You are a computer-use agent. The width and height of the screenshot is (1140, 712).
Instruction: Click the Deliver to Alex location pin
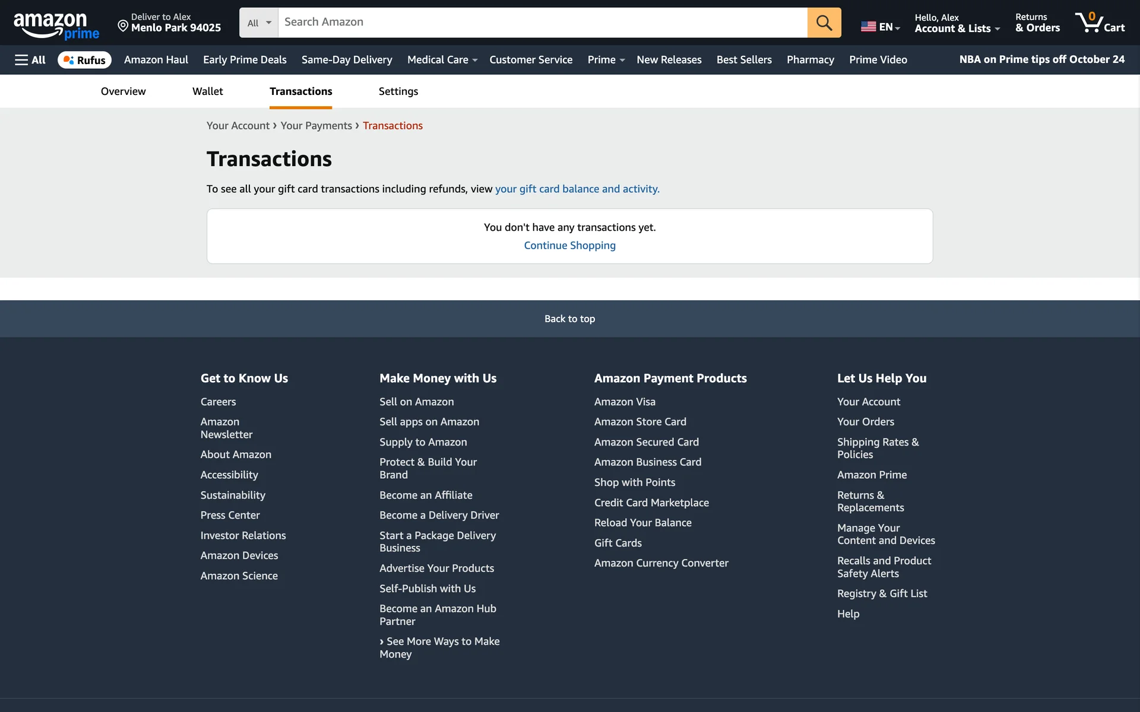(x=123, y=26)
